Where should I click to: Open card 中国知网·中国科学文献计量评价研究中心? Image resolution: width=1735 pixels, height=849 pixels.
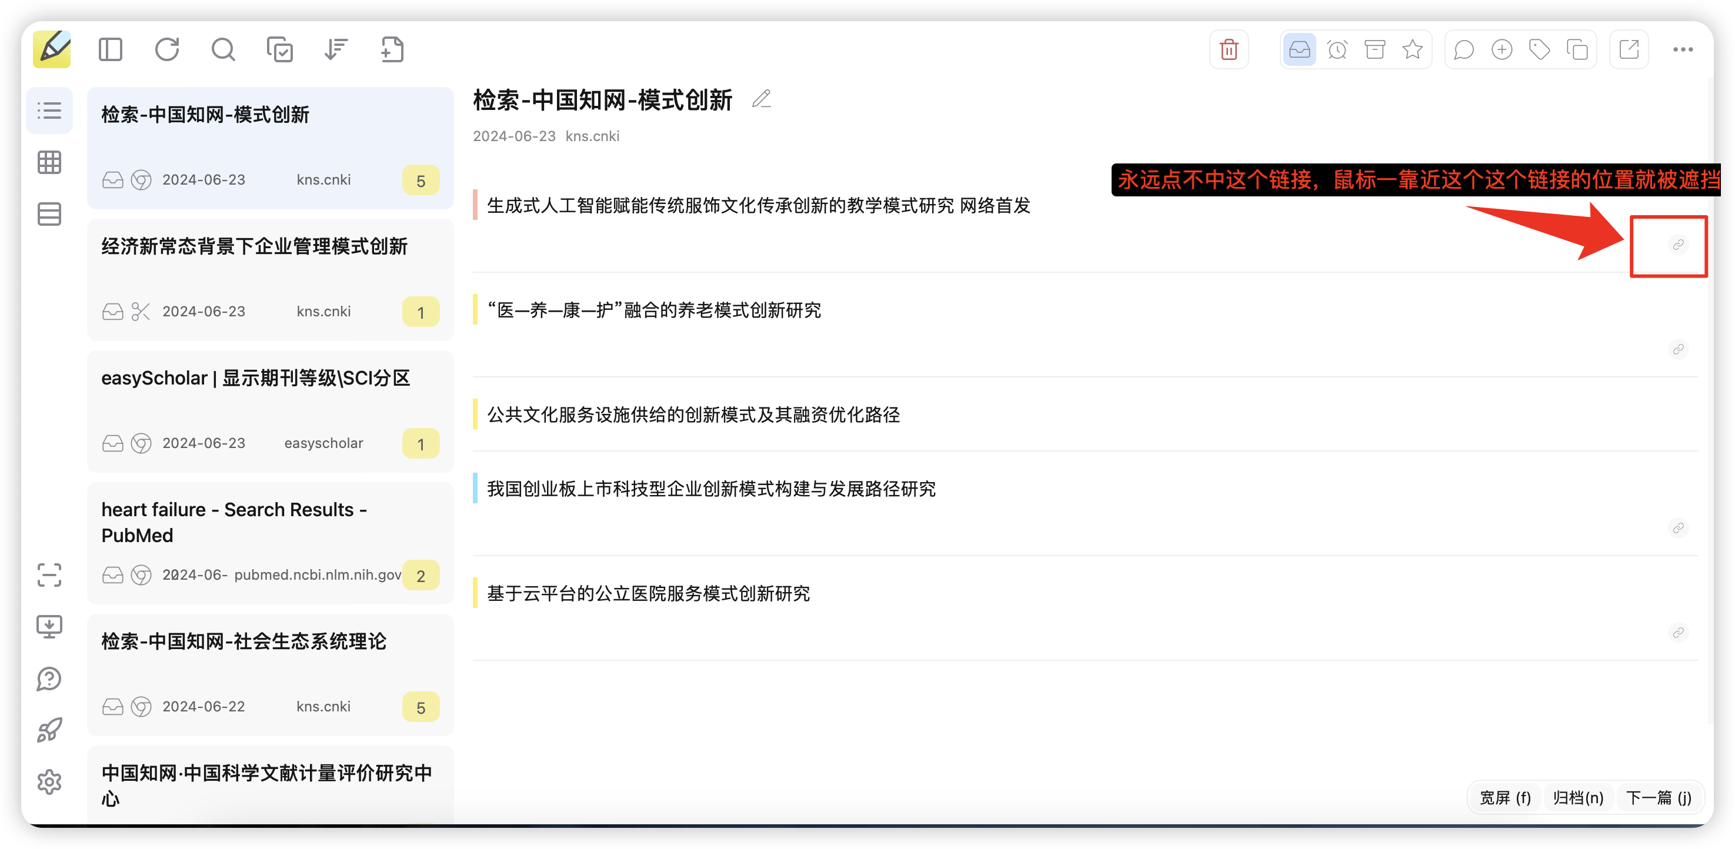270,784
